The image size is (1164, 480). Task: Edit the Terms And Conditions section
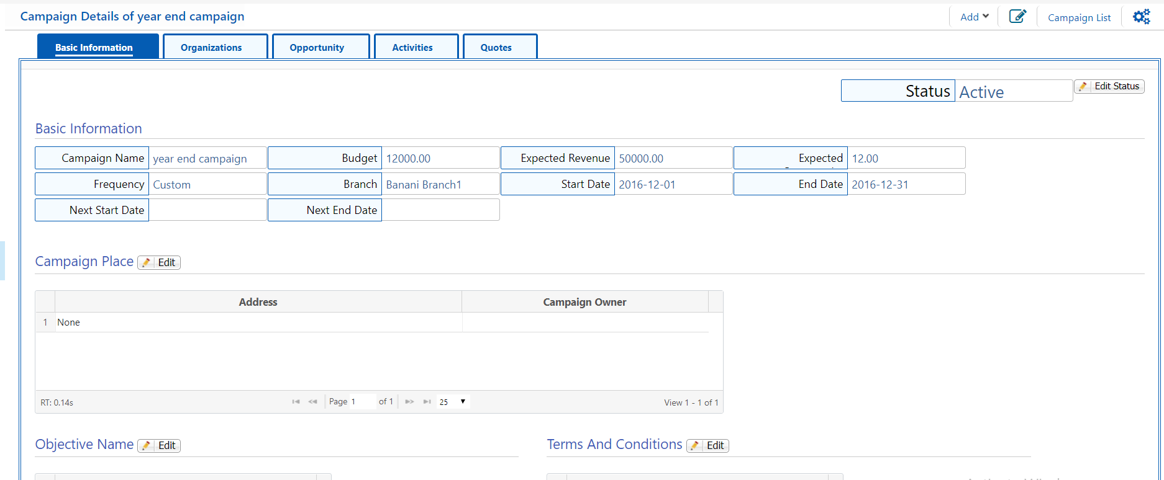(x=707, y=445)
